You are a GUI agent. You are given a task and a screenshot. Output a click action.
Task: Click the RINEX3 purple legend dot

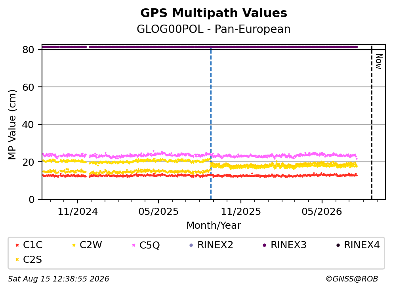coord(264,245)
